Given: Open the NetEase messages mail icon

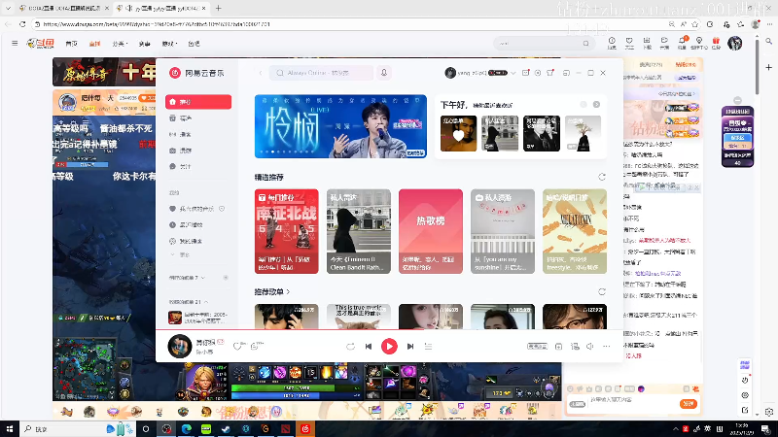Looking at the screenshot, I should pyautogui.click(x=525, y=73).
